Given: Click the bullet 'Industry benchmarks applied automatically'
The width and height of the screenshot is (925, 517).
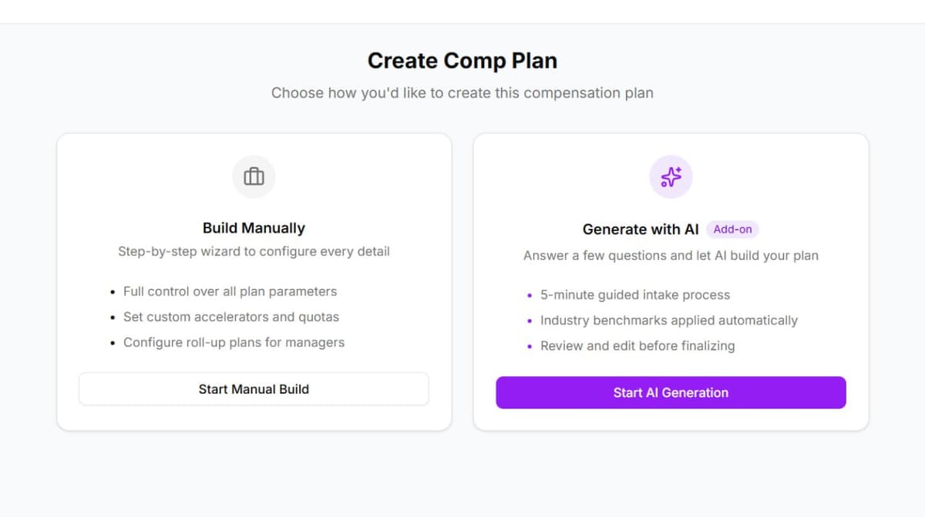Looking at the screenshot, I should [x=669, y=321].
